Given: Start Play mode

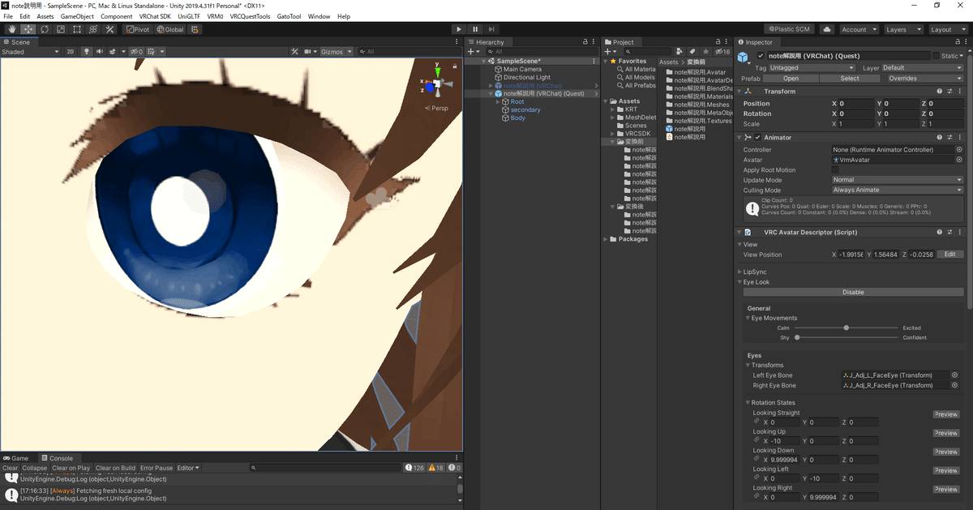Looking at the screenshot, I should click(460, 29).
